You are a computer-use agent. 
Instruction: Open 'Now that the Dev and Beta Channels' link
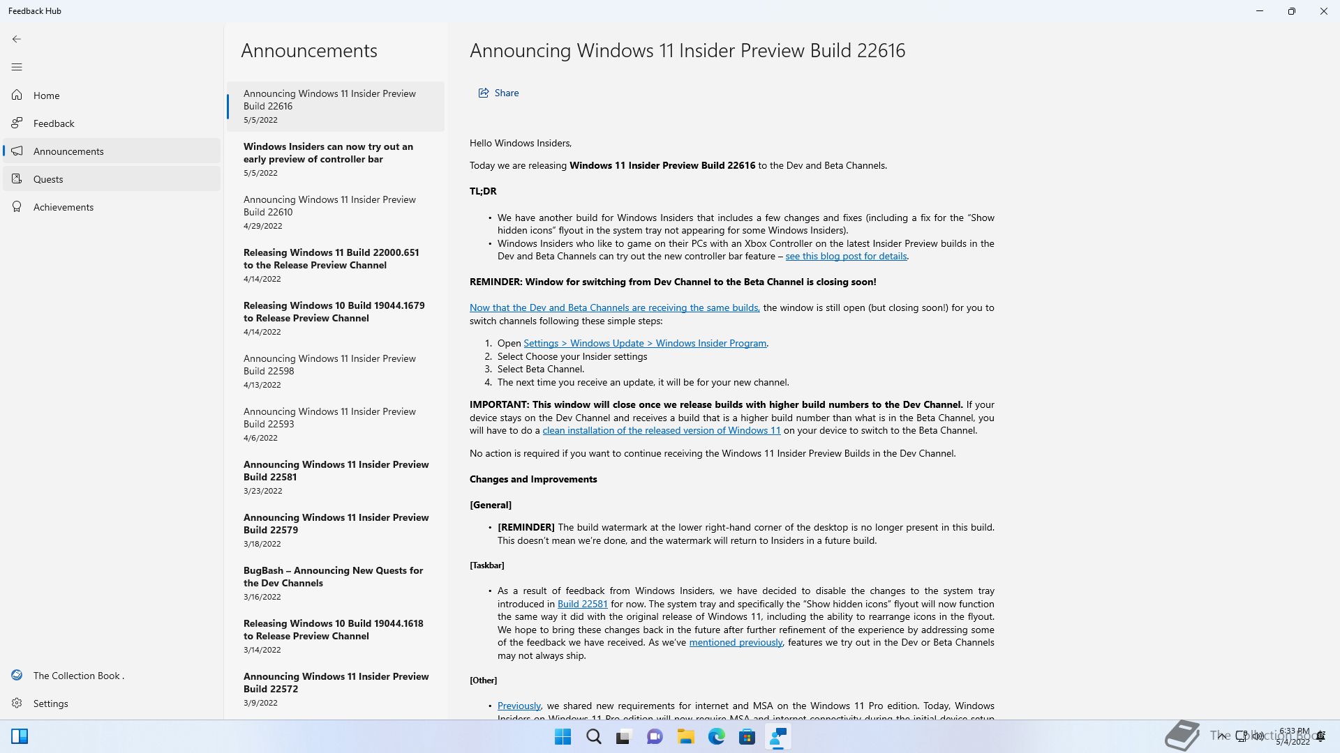coord(614,307)
